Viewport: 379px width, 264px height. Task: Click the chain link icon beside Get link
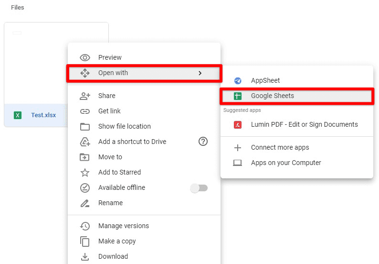tap(85, 111)
